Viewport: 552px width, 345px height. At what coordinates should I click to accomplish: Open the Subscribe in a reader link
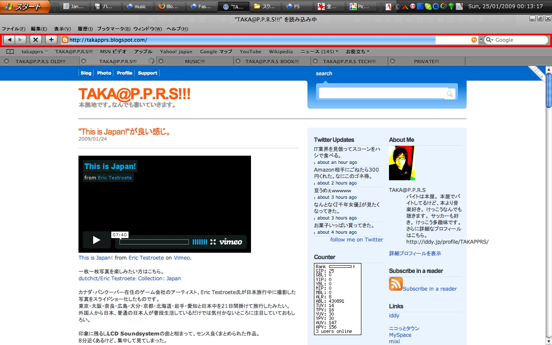coord(430,289)
